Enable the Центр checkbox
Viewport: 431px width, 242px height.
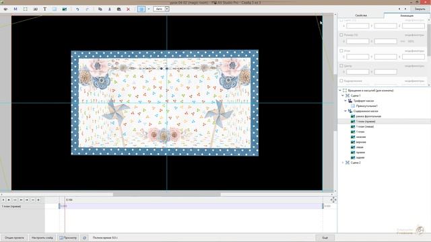[341, 66]
